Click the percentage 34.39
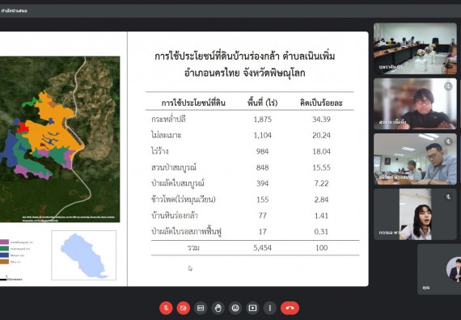461x320 pixels. click(x=321, y=120)
